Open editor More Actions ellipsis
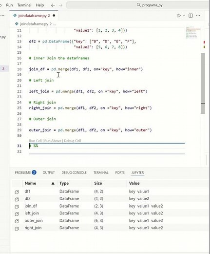Screen dimensions: 210x254 click(x=198, y=16)
